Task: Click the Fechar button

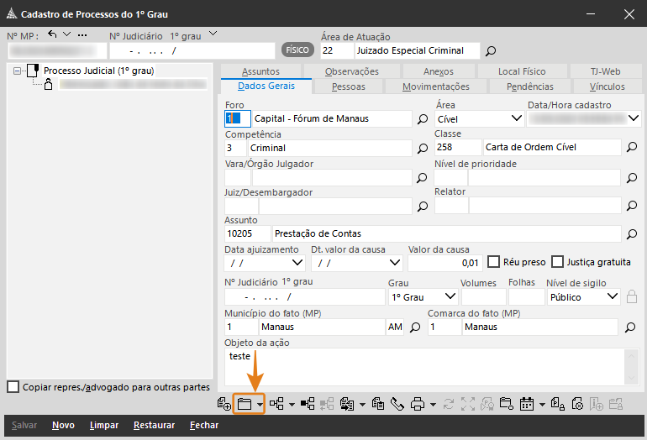Action: point(204,425)
